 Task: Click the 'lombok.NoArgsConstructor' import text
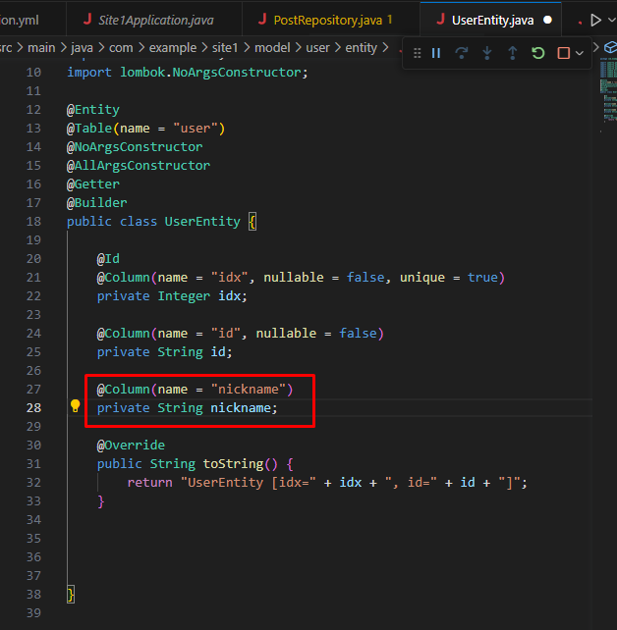click(210, 73)
